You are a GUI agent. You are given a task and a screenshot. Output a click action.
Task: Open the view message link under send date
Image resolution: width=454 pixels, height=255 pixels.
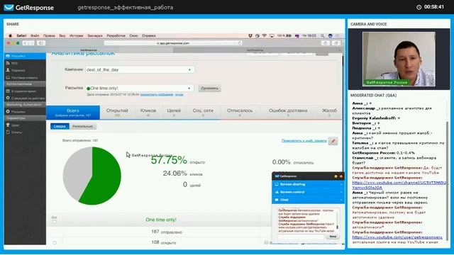[x=157, y=94]
